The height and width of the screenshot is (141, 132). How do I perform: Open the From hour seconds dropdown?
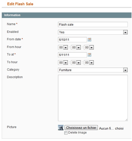(89, 47)
